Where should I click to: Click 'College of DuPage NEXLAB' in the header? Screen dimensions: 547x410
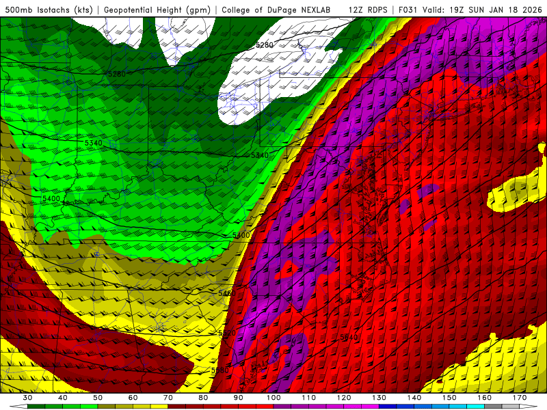coord(276,10)
